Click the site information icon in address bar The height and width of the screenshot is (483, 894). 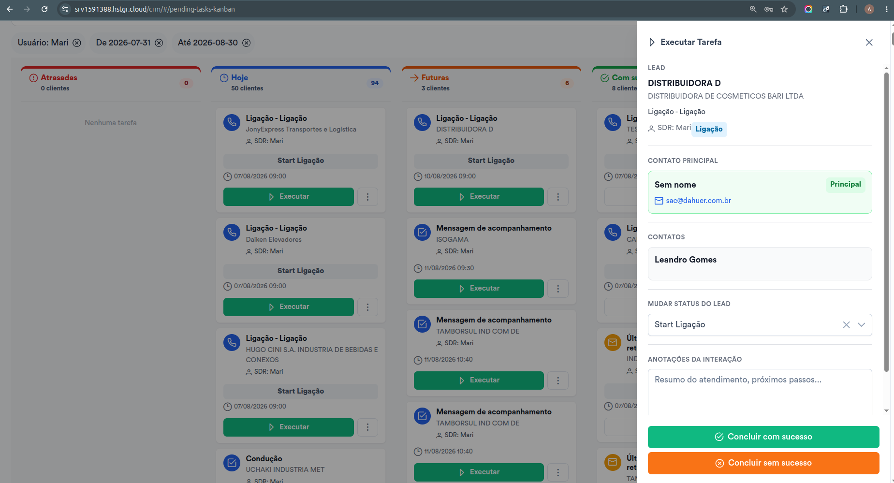[x=65, y=9]
